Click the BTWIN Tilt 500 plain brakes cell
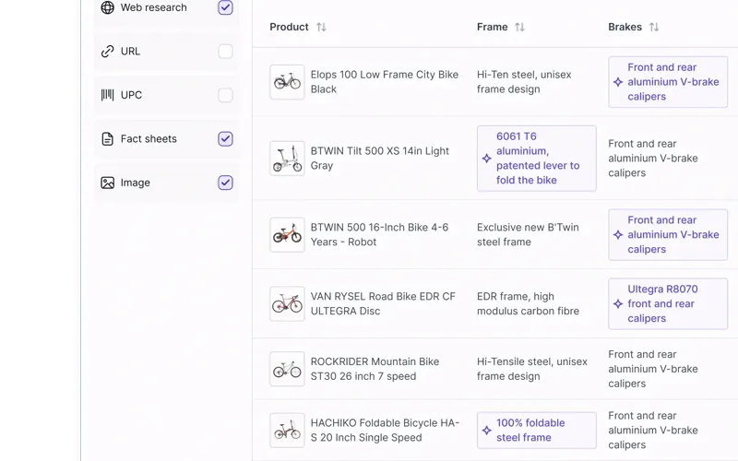738x461 pixels. click(x=653, y=158)
